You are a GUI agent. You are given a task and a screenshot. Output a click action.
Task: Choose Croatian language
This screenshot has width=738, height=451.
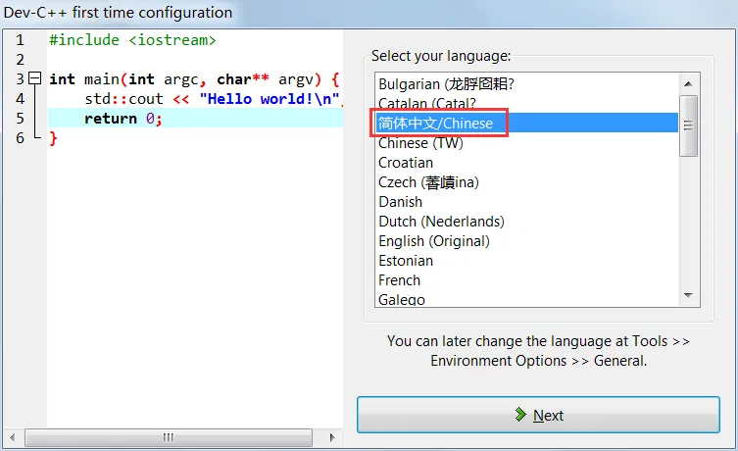(526, 163)
